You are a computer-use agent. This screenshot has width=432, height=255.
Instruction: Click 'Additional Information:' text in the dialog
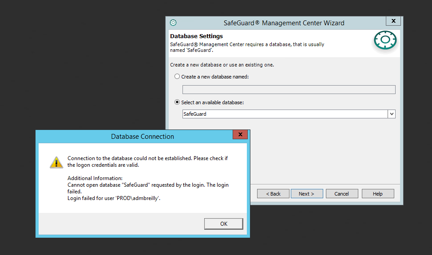[95, 178]
